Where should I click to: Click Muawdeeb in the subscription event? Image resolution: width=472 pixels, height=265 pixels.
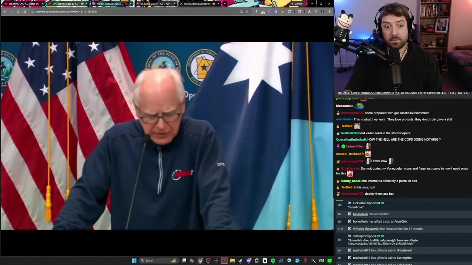360,214
